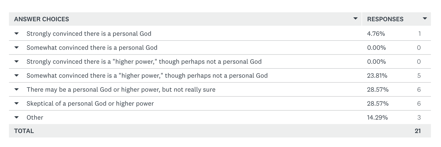
Task: Expand the "Other" row arrow
Action: click(x=17, y=117)
